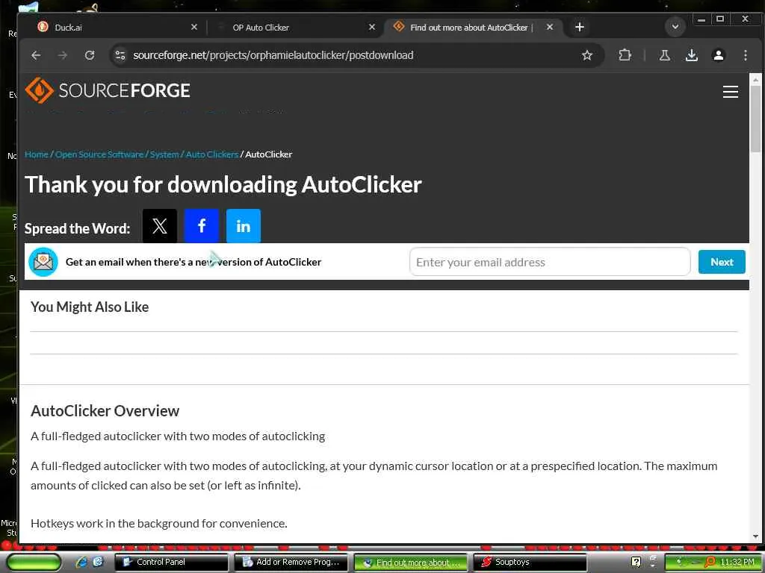Focus the email address input field
Screen dimensions: 765x573
550,262
